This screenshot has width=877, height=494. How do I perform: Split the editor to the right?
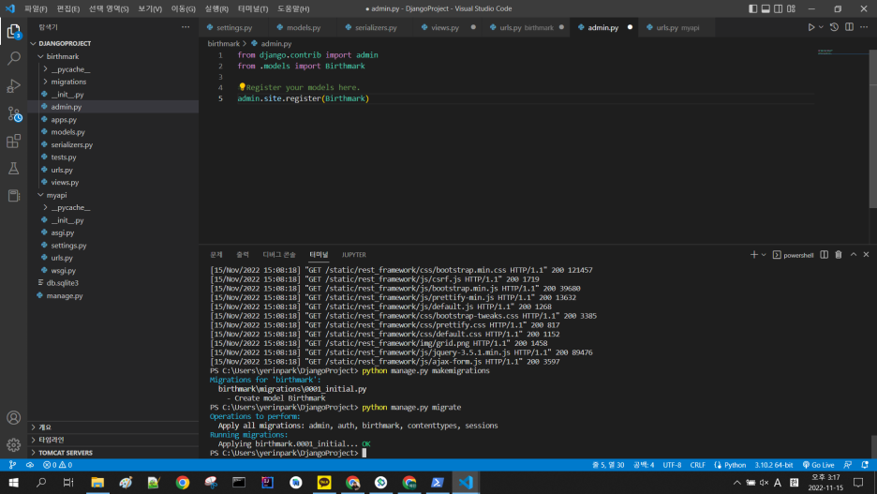point(849,27)
